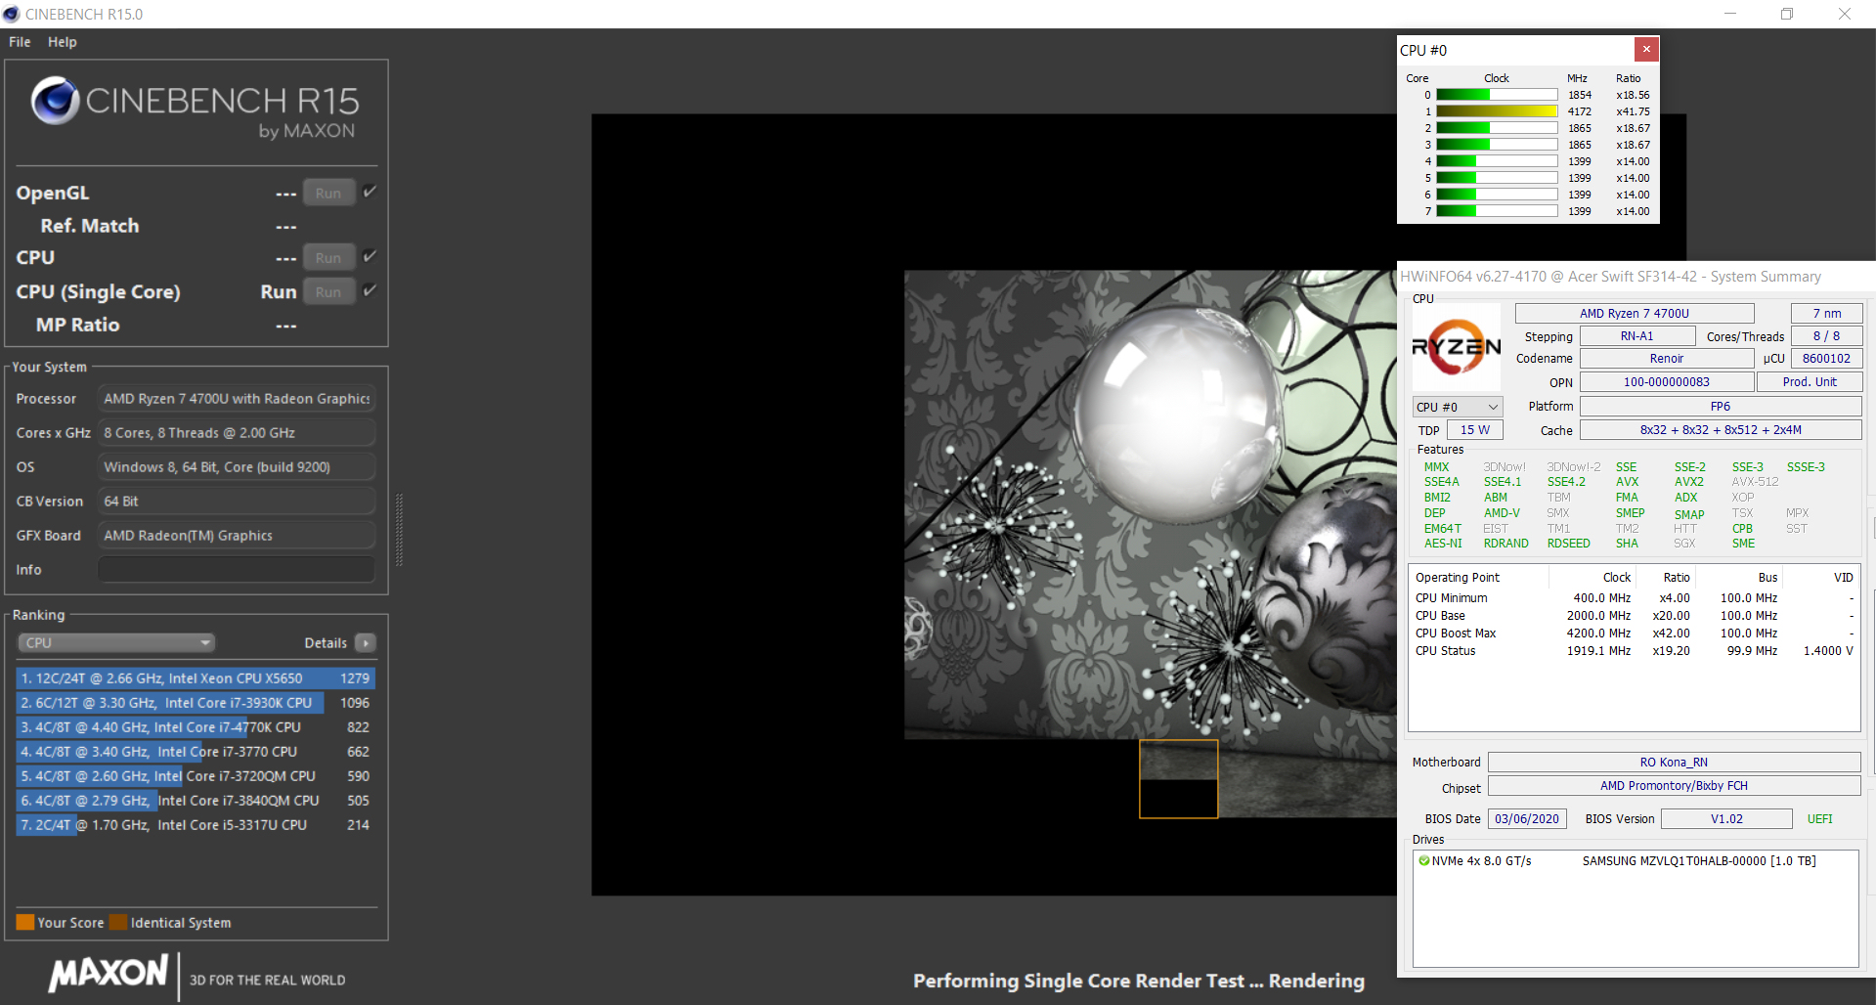This screenshot has width=1876, height=1005.
Task: Click the Renoir codename field
Action: point(1667,359)
